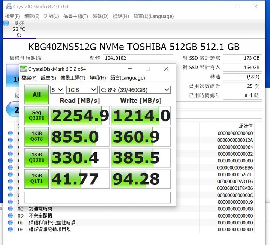Image resolution: width=270 pixels, height=245 pixels.
Task: Click raw value 00000000000019
Action: click(235, 202)
